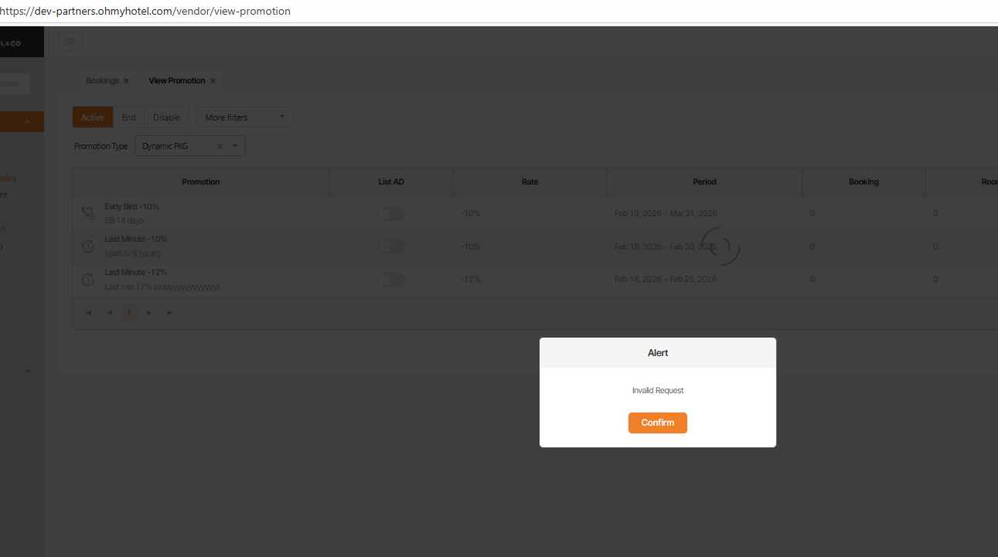Click the Invalid Request message text
The width and height of the screenshot is (998, 557).
(658, 391)
